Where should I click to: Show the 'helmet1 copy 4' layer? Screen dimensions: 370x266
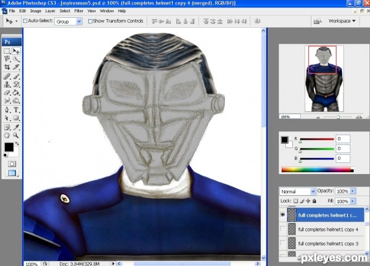pyautogui.click(x=282, y=229)
